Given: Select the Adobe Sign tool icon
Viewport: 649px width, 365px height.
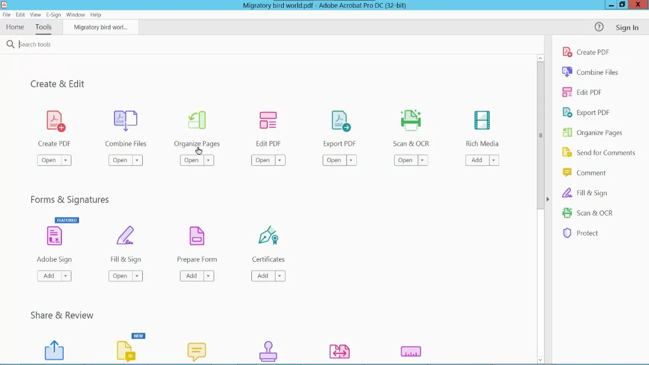Looking at the screenshot, I should coord(54,236).
